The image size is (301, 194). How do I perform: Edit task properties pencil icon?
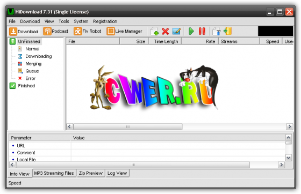pyautogui.click(x=176, y=31)
